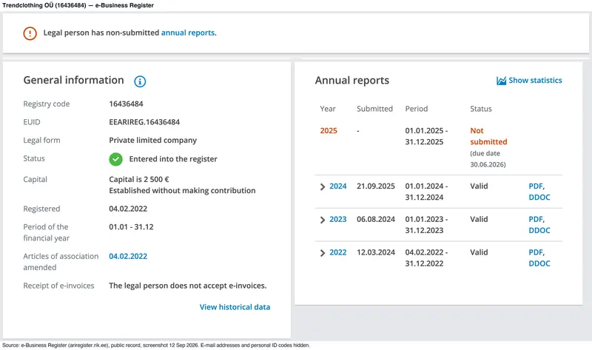Open the 2023 report year link
Screen dimensions: 592x350
coord(338,219)
